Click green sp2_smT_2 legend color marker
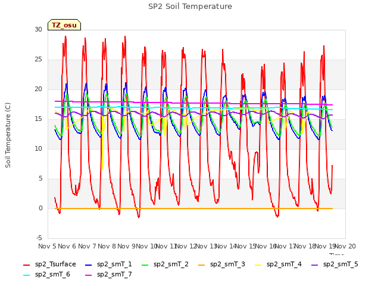The width and height of the screenshot is (381, 286). [x=145, y=265]
